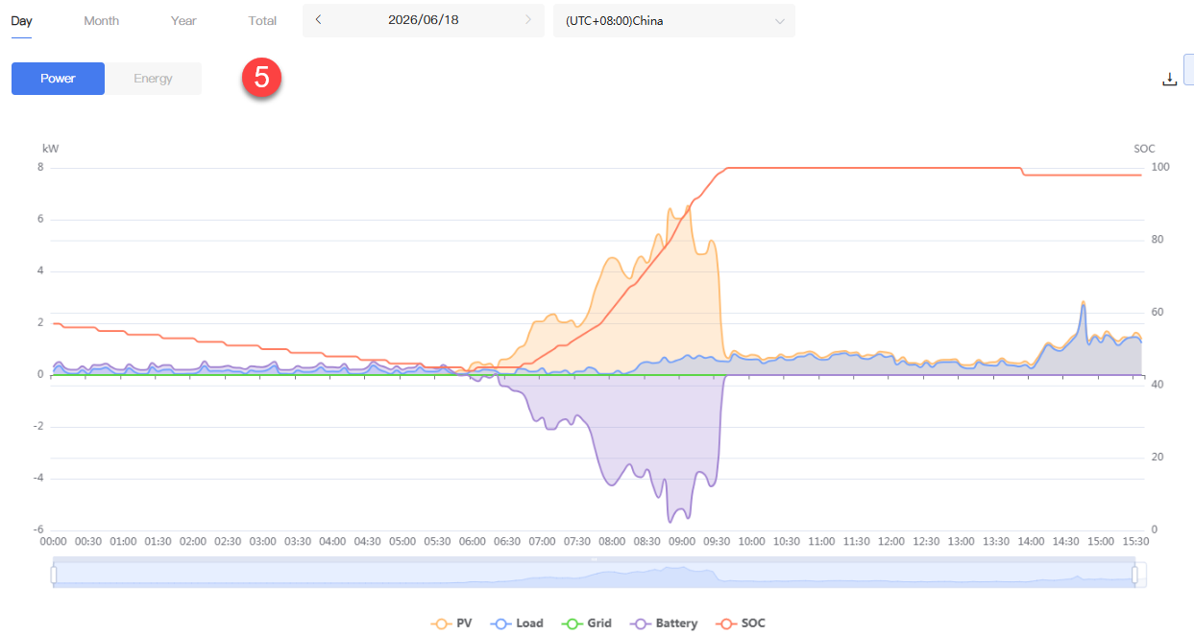Select the Total tab
Screen dimensions: 1194x635
pos(262,20)
